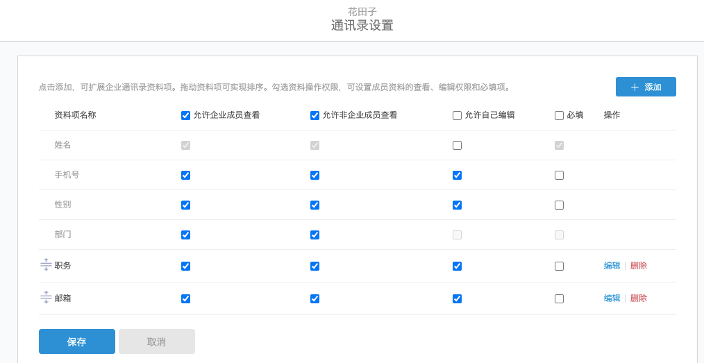
Task: Uncheck 允许自己编辑 for 职务
Action: tap(457, 266)
